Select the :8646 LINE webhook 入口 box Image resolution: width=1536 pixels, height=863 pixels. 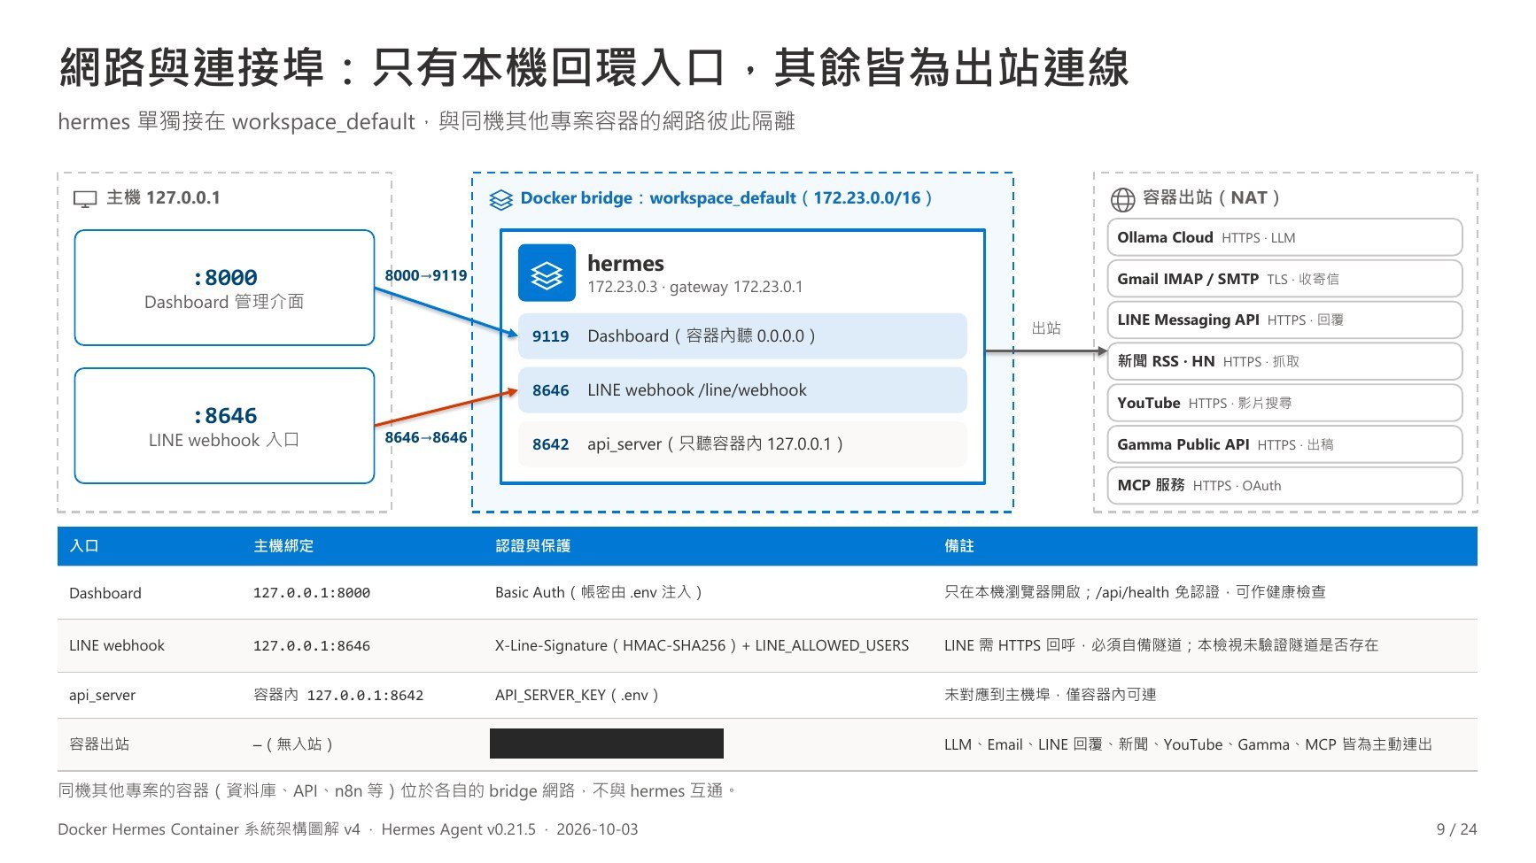tap(224, 426)
